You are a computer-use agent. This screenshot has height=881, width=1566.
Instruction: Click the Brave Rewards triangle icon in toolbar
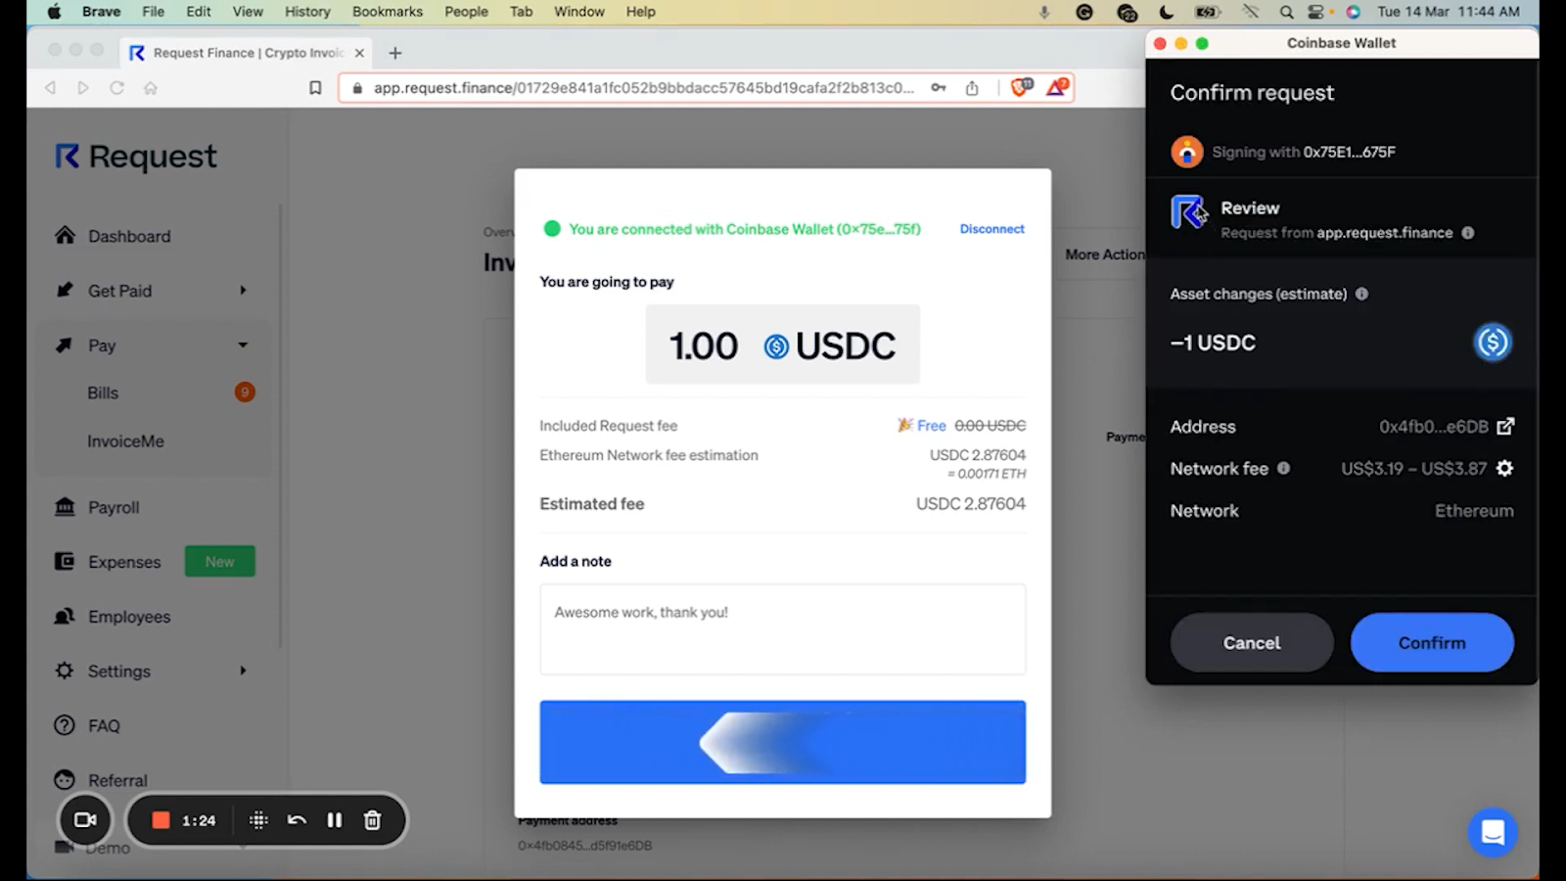pyautogui.click(x=1055, y=86)
